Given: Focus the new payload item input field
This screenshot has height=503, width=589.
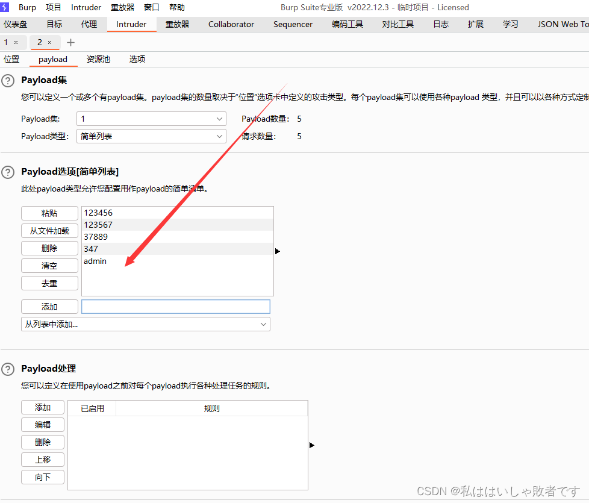Looking at the screenshot, I should (176, 307).
